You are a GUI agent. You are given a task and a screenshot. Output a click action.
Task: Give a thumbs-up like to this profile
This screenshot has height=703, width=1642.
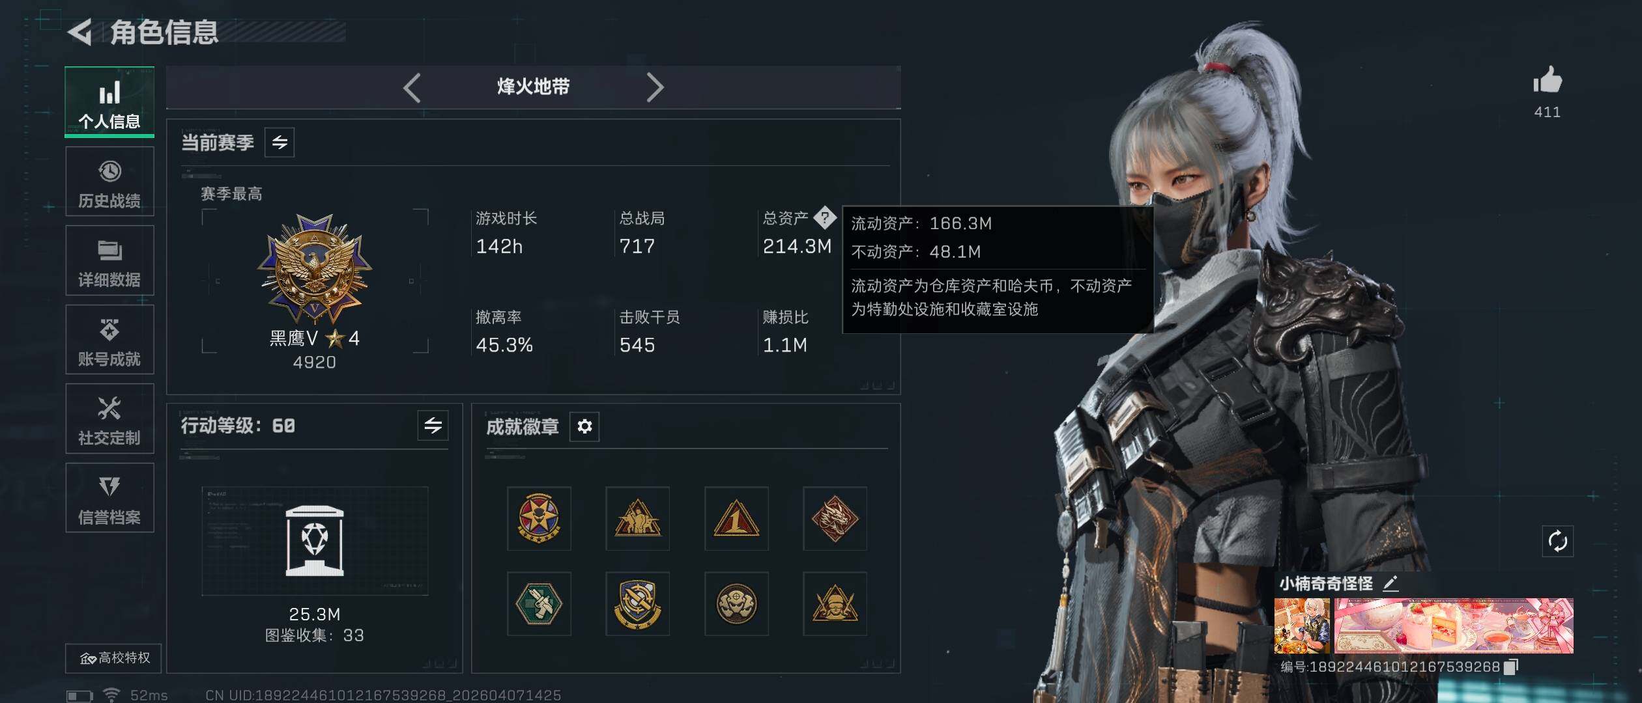coord(1547,80)
